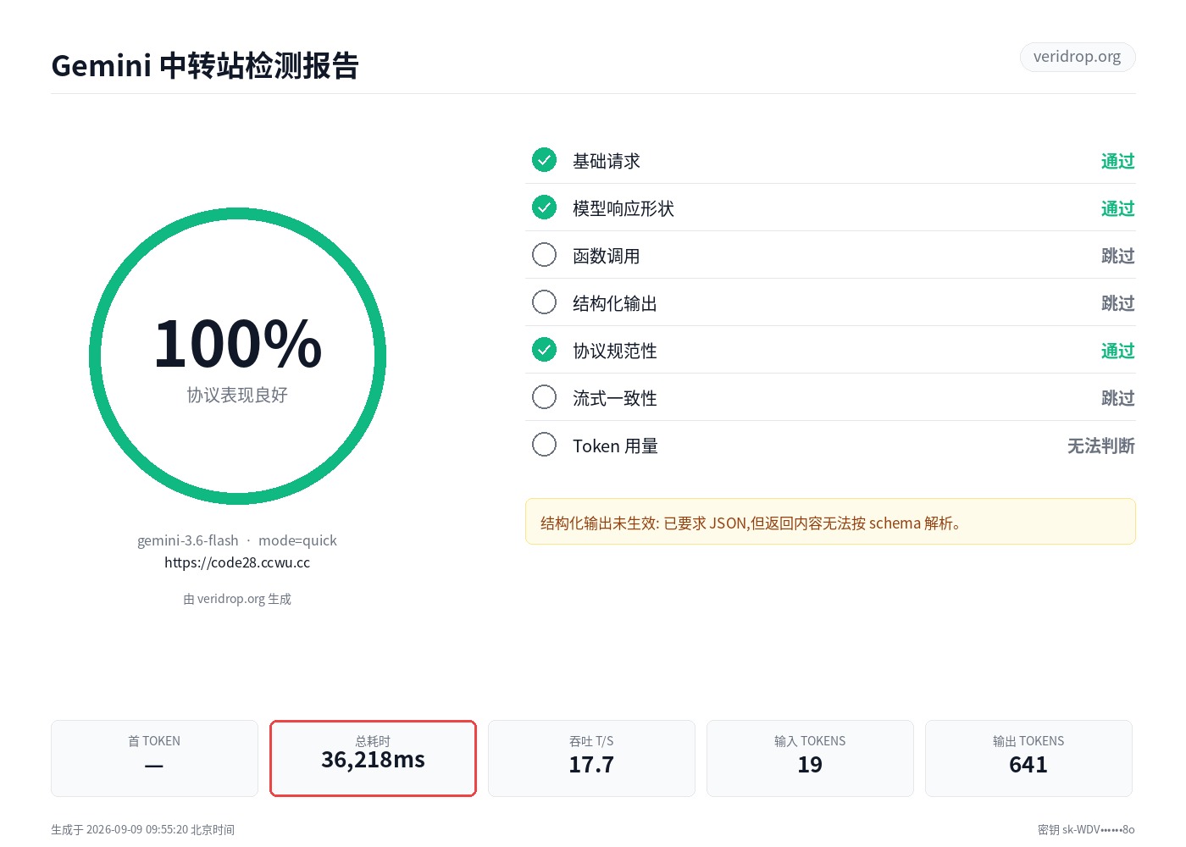Click green check icon beside 模型响应形状

(544, 207)
